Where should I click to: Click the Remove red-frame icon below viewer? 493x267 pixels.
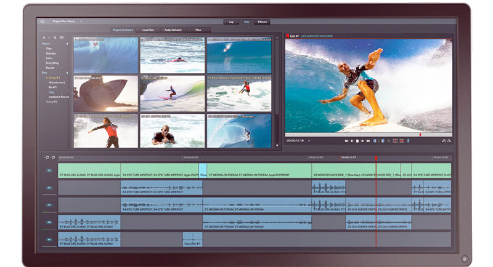pos(395,141)
